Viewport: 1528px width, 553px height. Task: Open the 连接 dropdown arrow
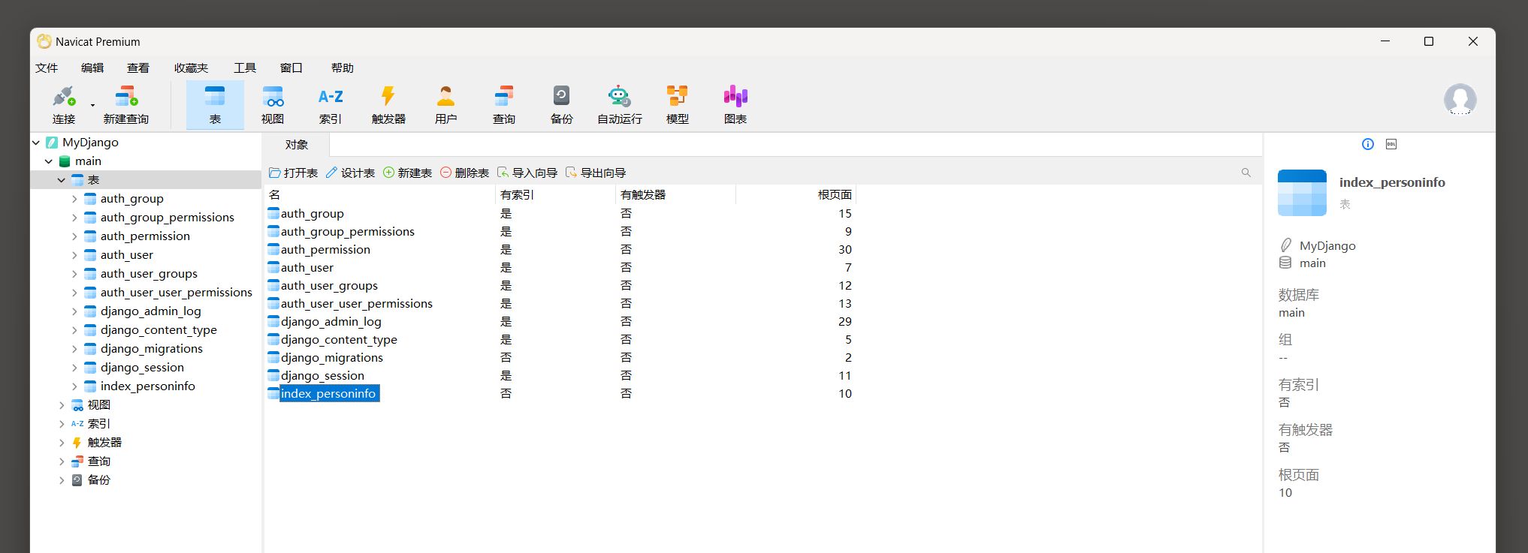93,105
